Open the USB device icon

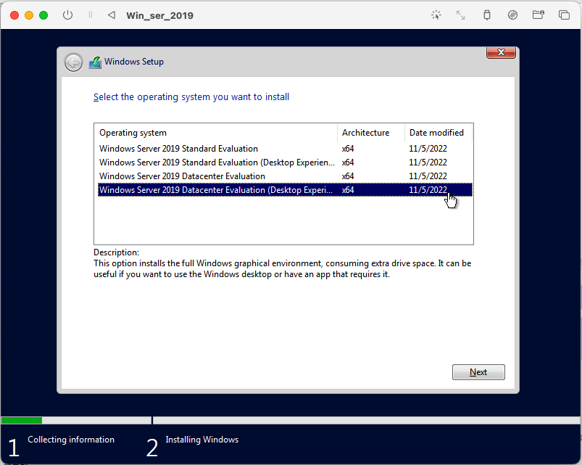(487, 15)
